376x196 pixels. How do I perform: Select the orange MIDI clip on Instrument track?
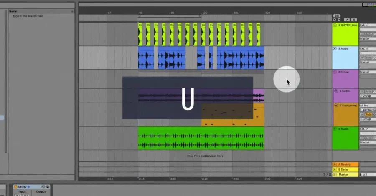pyautogui.click(x=233, y=114)
